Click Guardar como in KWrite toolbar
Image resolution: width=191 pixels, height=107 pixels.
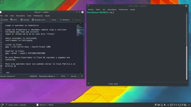pos(38,20)
